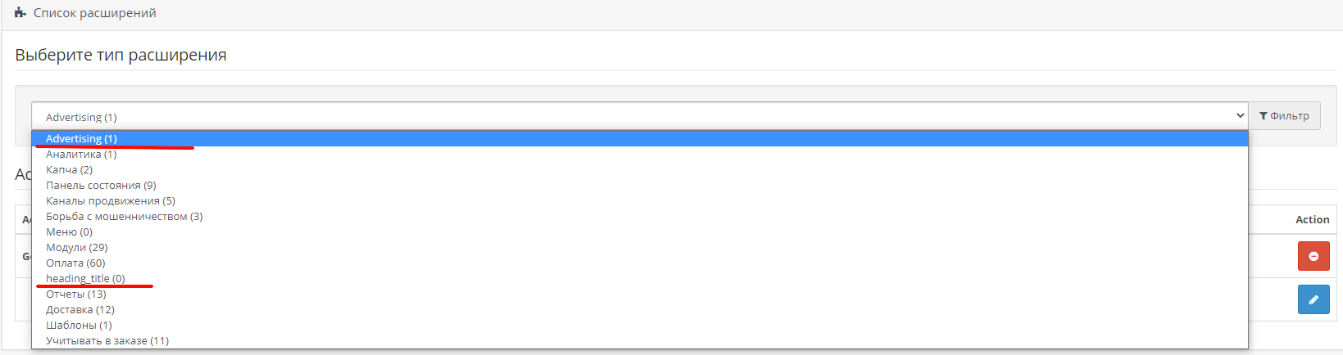Click the Фильтр button with funnel icon

click(x=1284, y=116)
